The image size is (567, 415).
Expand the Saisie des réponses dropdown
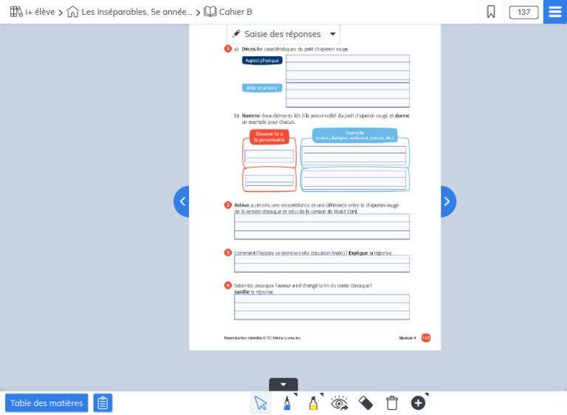(283, 34)
